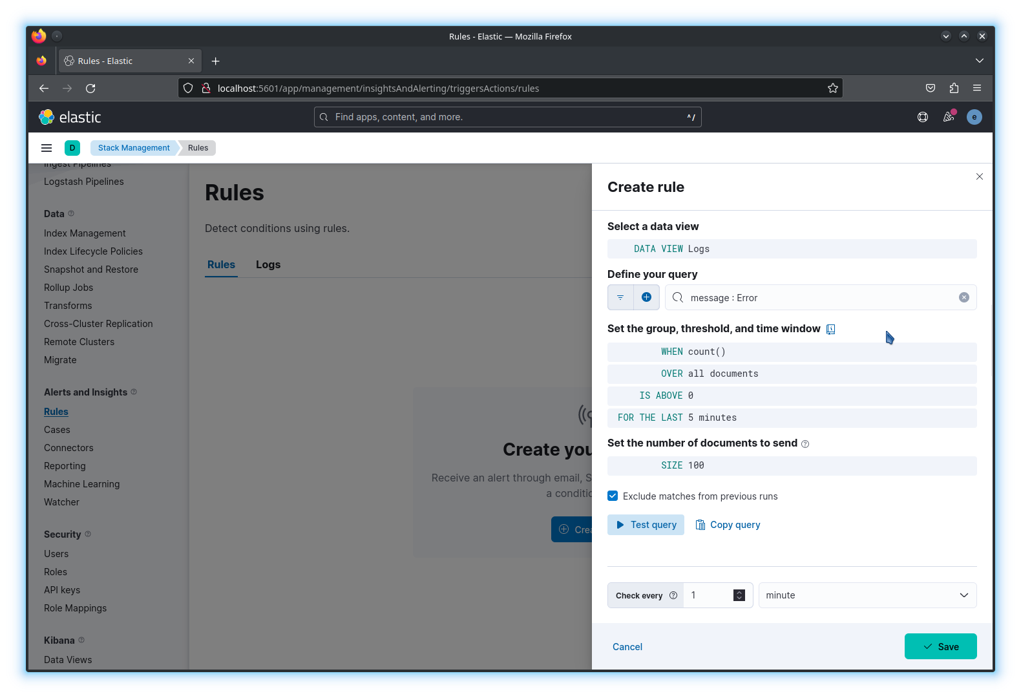Open Connectors in sidebar
The height and width of the screenshot is (698, 1021).
click(x=68, y=448)
